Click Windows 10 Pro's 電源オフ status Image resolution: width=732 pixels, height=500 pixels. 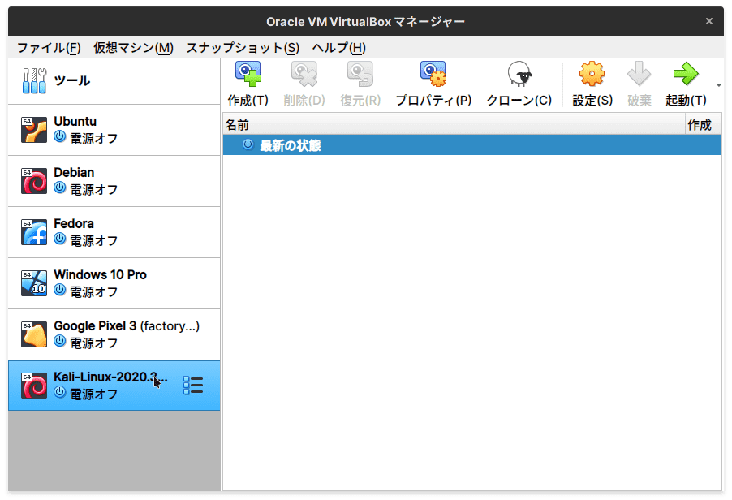(x=94, y=291)
